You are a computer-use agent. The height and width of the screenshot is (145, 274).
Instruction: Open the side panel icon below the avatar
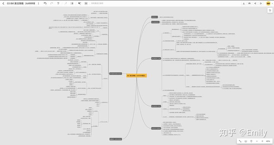270,11
